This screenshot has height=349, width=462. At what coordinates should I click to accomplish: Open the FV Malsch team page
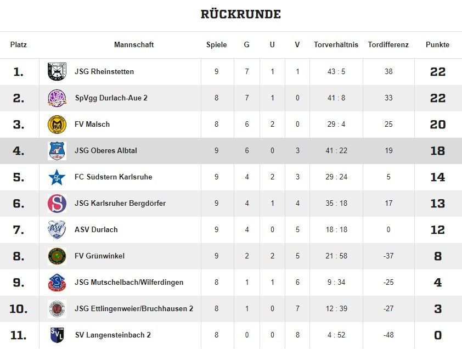[x=92, y=124]
